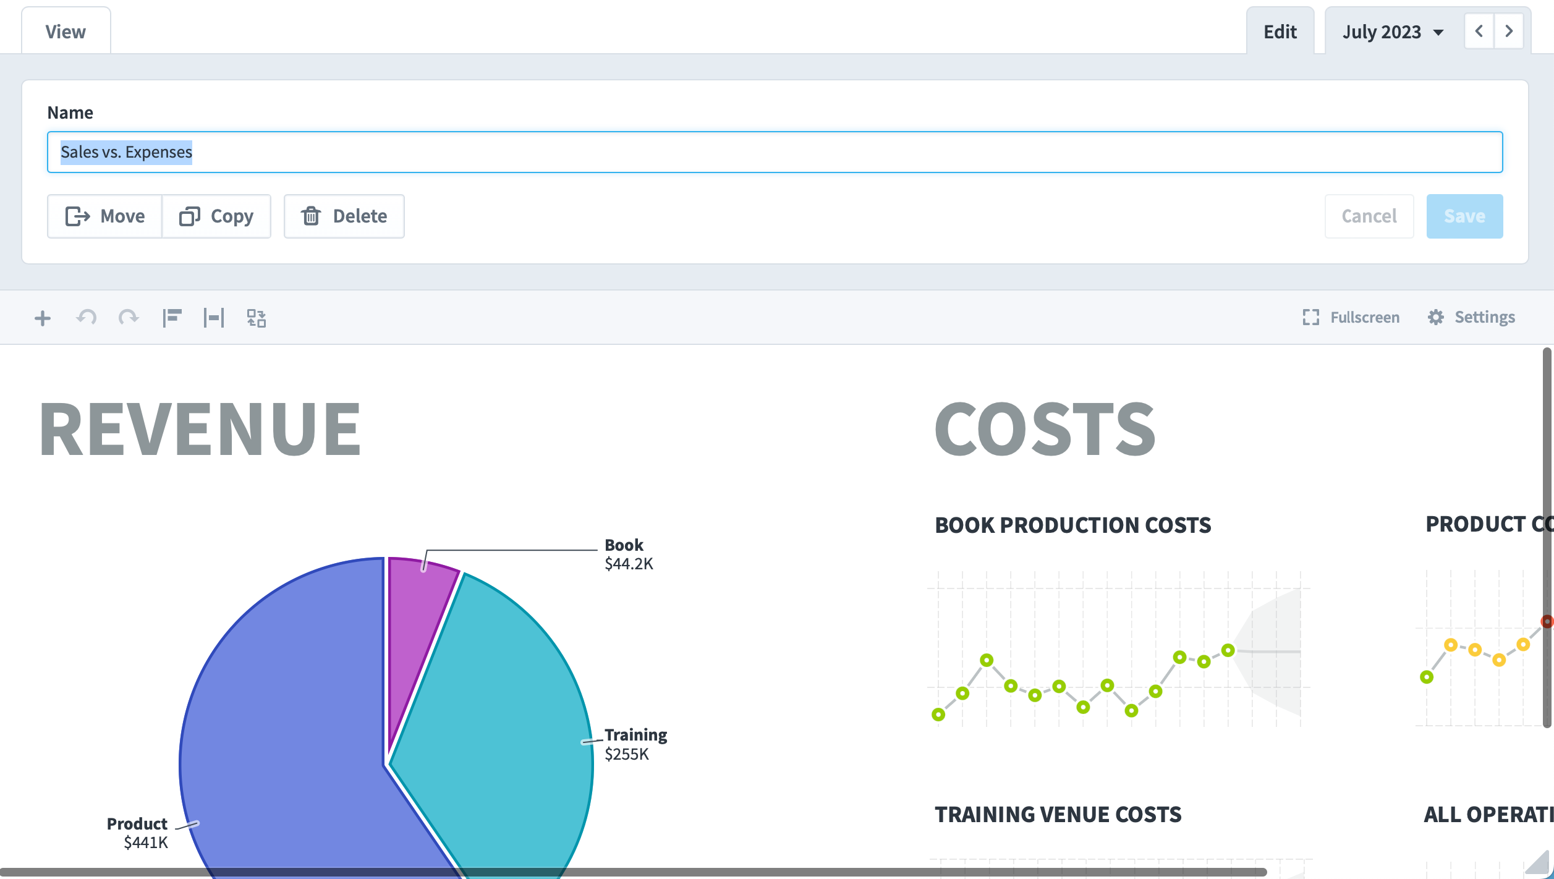Click the Copy button

[x=216, y=216]
